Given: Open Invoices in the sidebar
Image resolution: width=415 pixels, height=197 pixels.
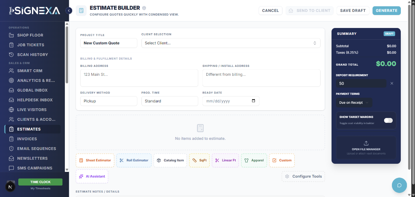Looking at the screenshot, I should (x=27, y=139).
